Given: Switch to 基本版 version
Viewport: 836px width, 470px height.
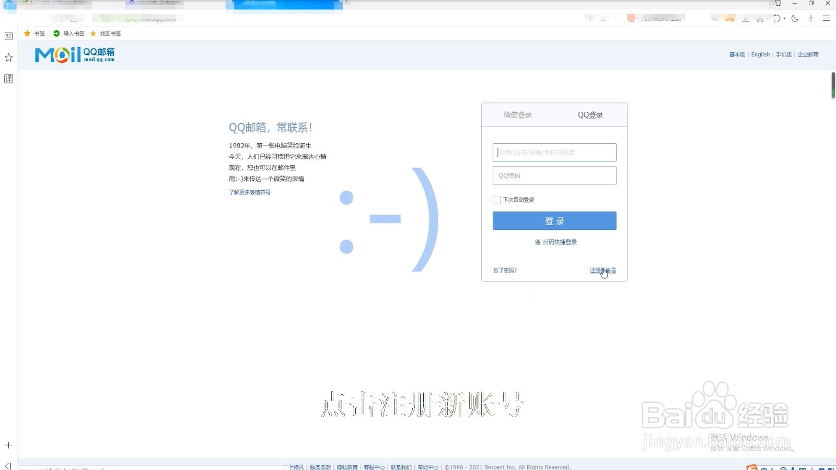Looking at the screenshot, I should [x=737, y=55].
